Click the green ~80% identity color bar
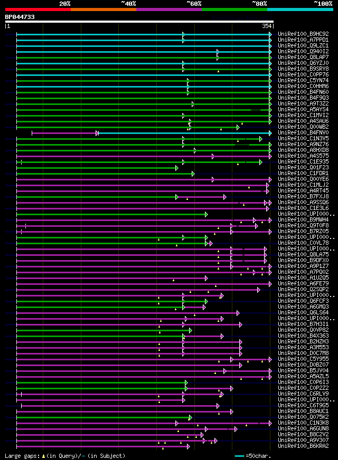 [234, 9]
